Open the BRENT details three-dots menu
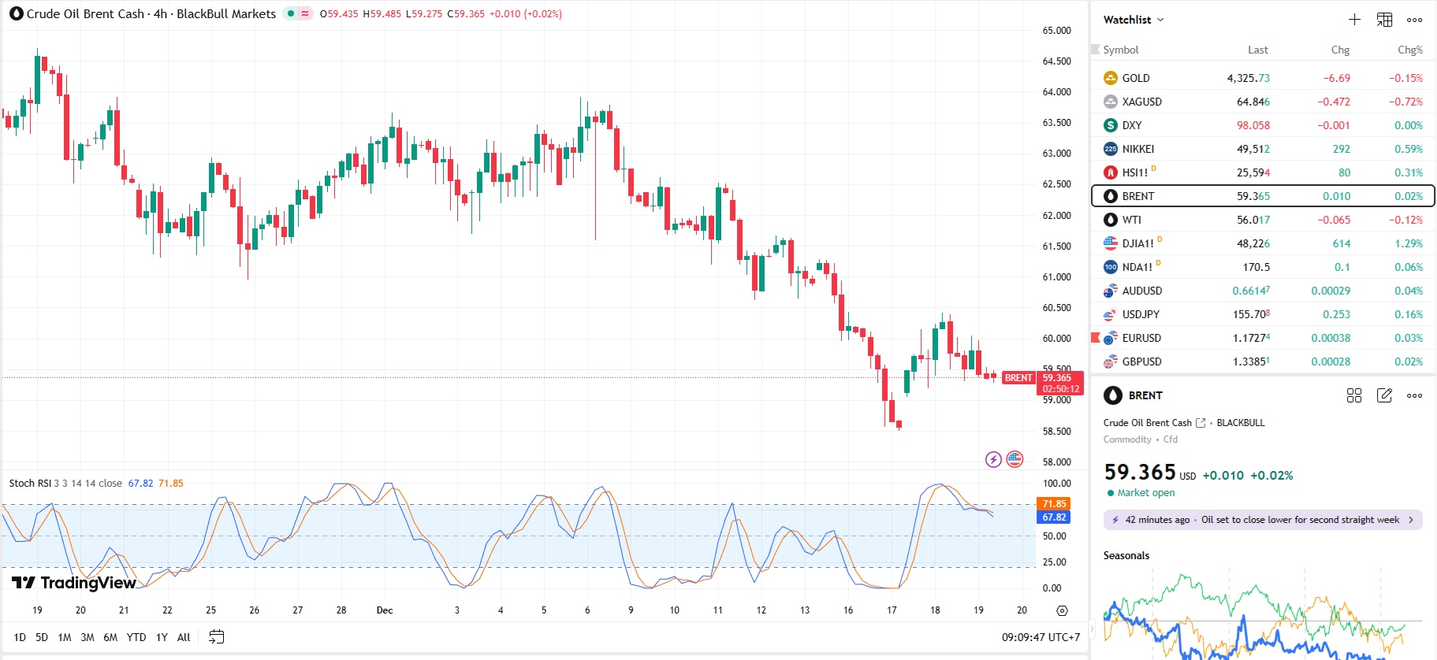This screenshot has width=1437, height=660. [x=1414, y=395]
